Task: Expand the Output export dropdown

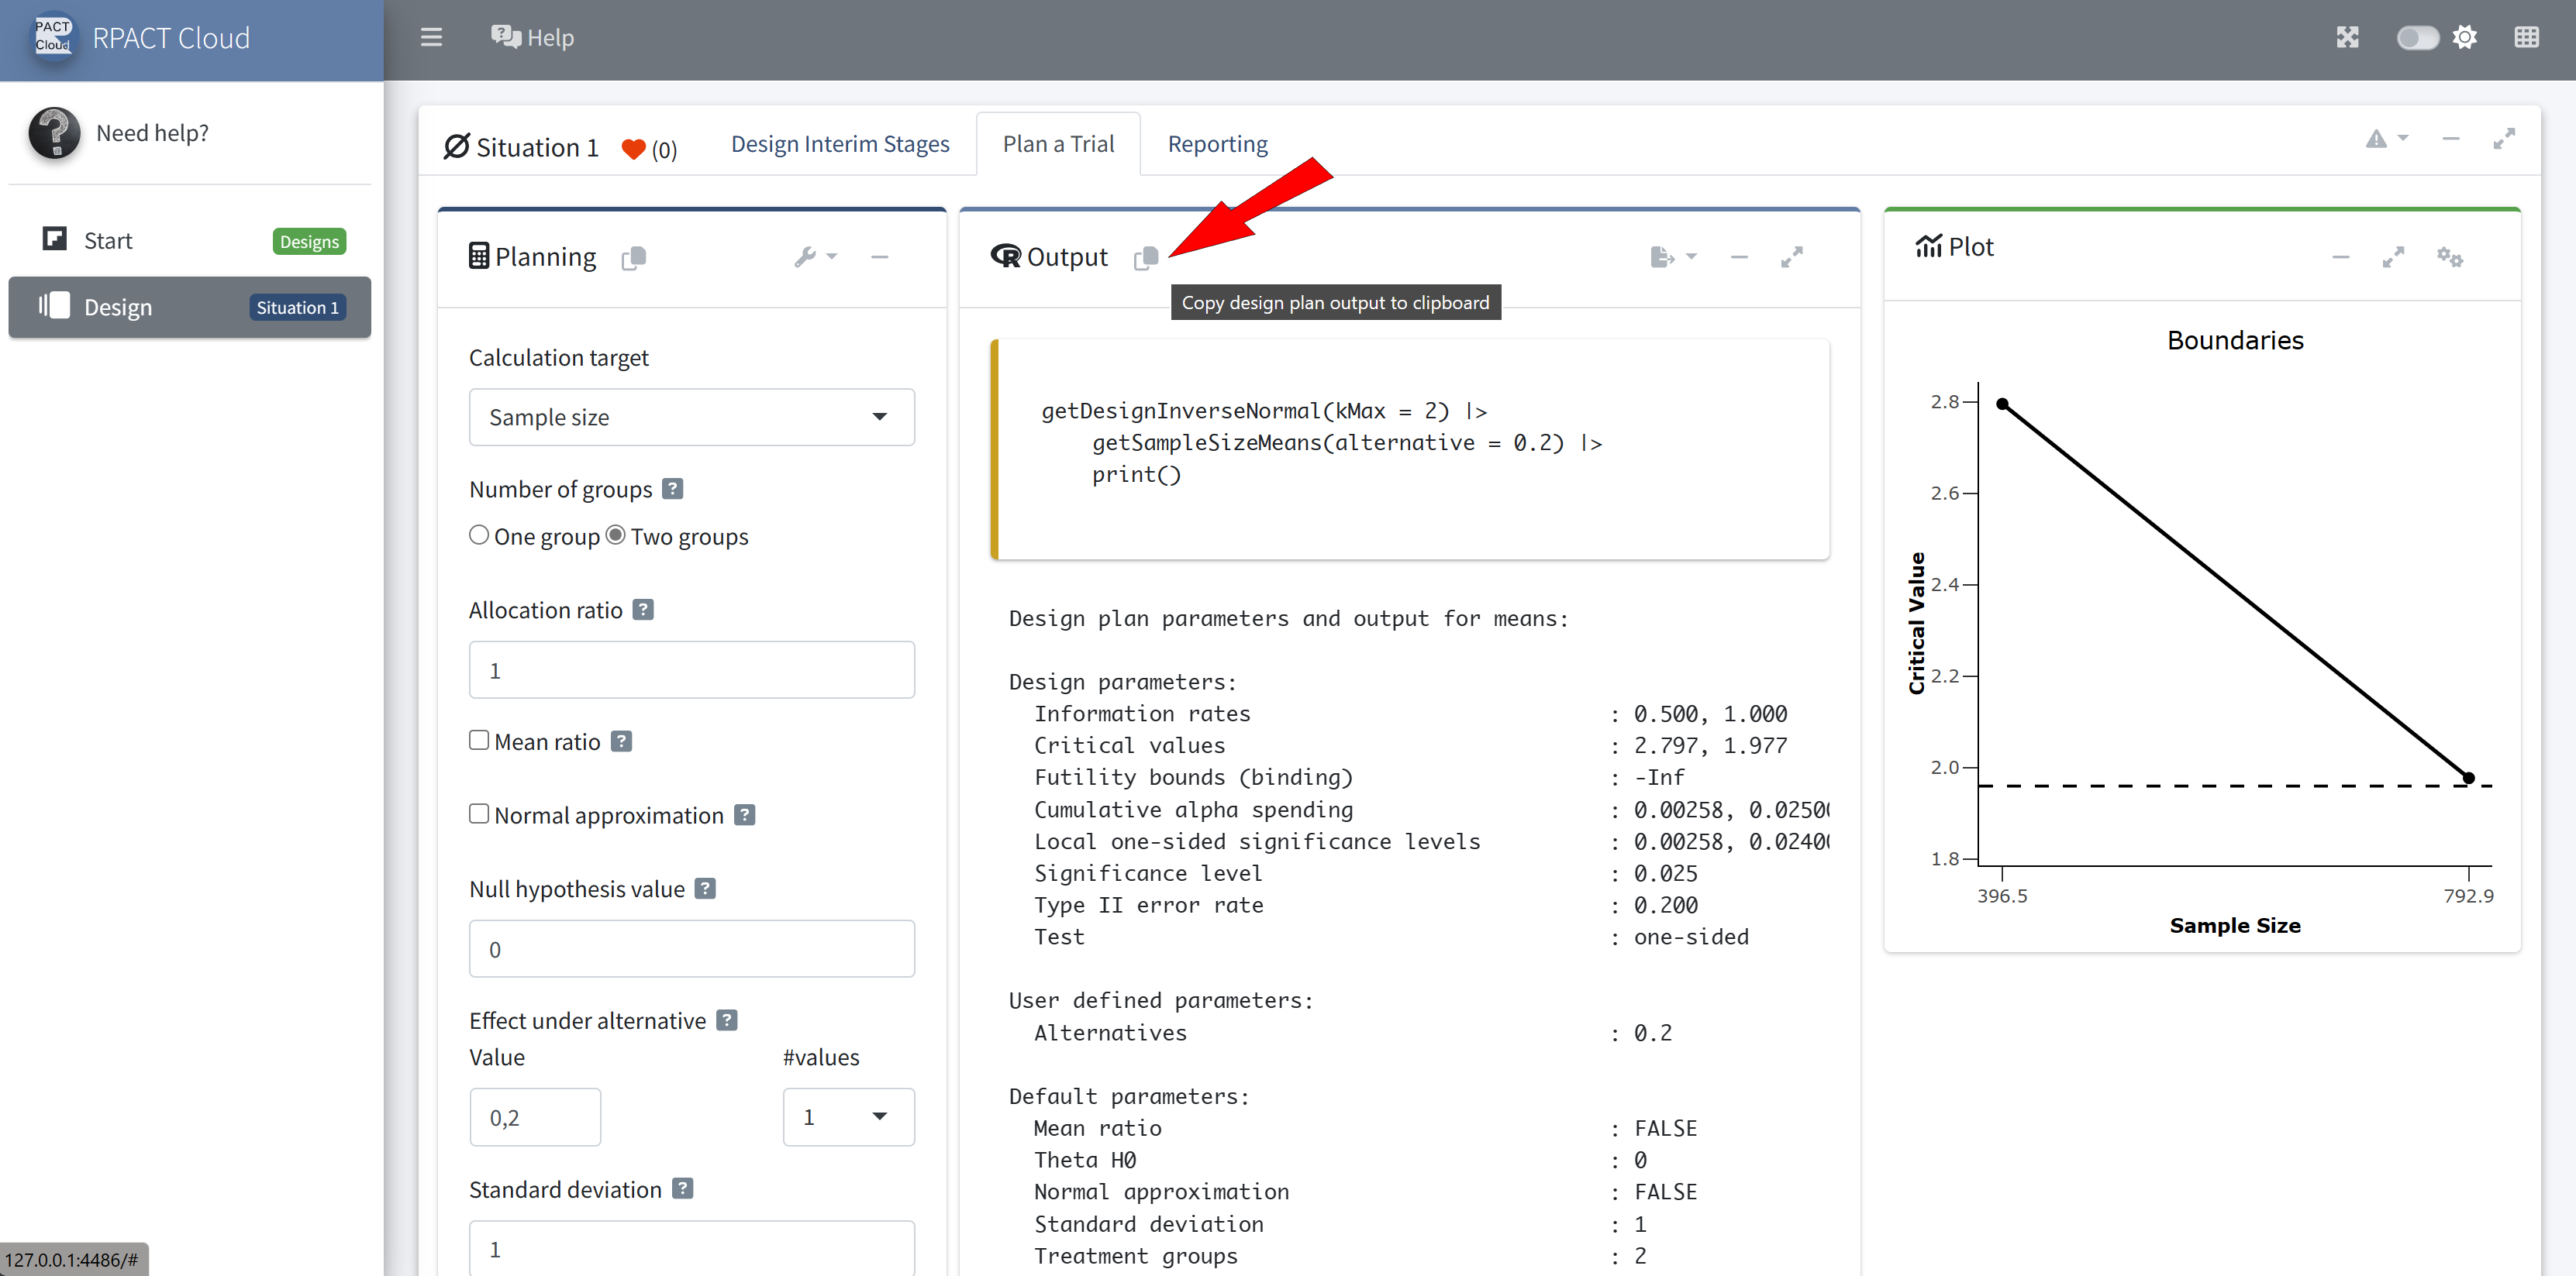Action: tap(1673, 256)
